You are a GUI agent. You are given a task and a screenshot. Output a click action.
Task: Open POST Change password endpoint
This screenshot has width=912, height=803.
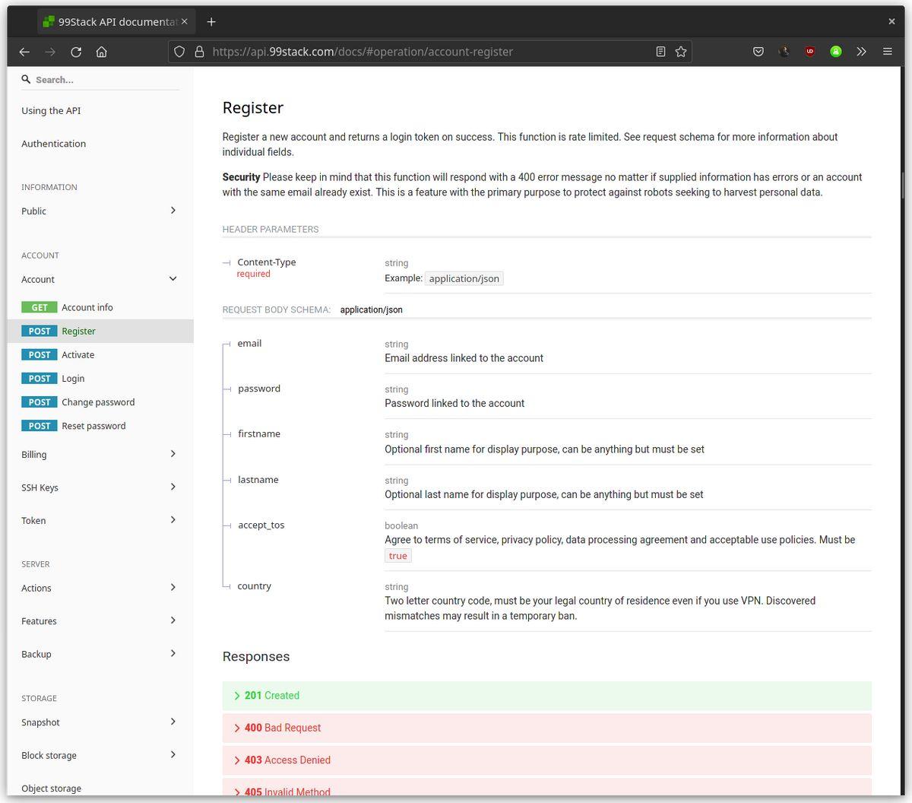(x=100, y=401)
